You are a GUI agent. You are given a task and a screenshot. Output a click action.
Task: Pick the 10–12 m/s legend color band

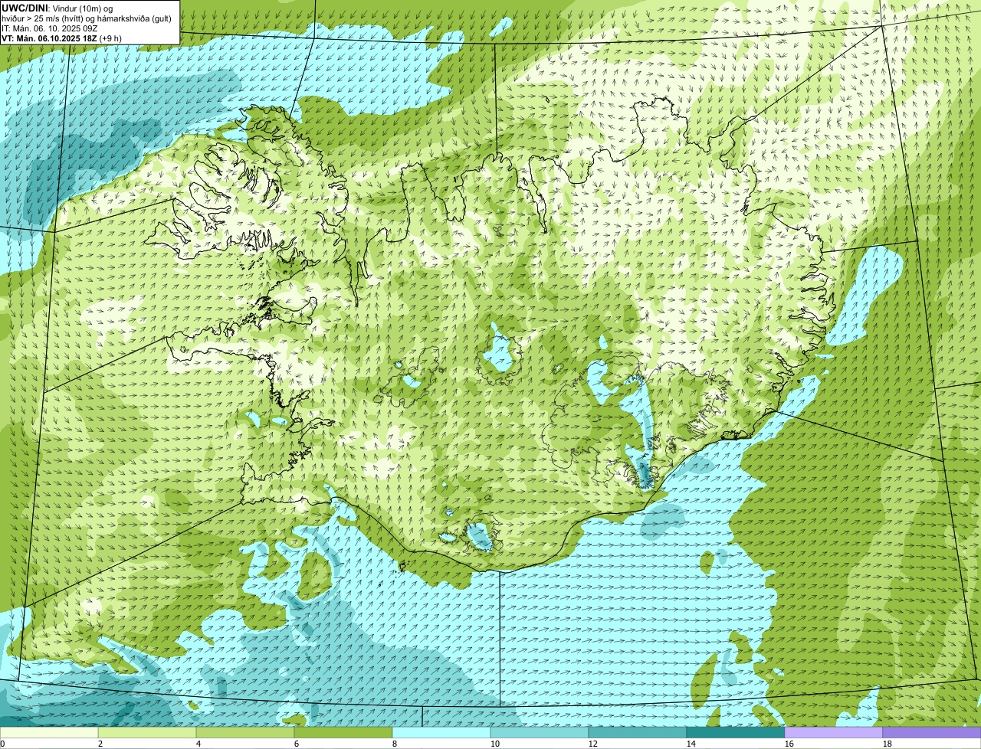540,732
